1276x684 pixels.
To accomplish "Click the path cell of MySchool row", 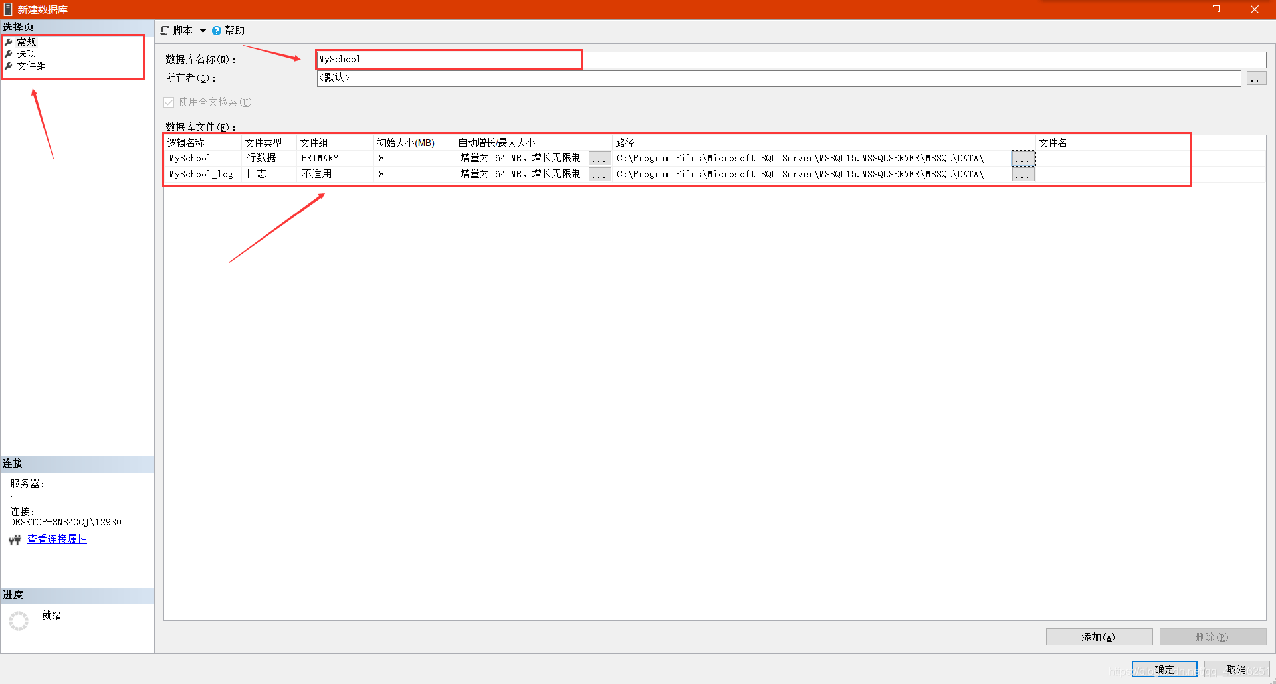I will click(x=811, y=158).
